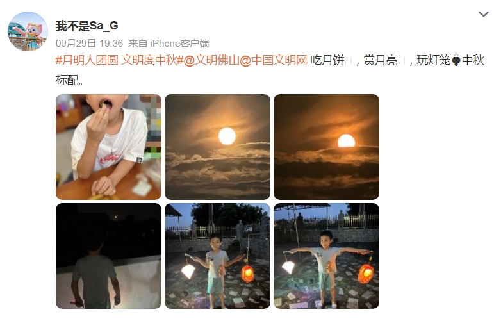This screenshot has height=321, width=494.
Task: Open the second orange moon photo
Action: pos(326,147)
